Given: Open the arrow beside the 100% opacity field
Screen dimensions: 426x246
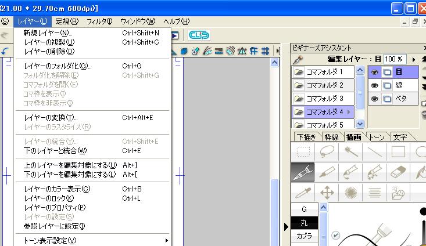Looking at the screenshot, I should pyautogui.click(x=414, y=59).
